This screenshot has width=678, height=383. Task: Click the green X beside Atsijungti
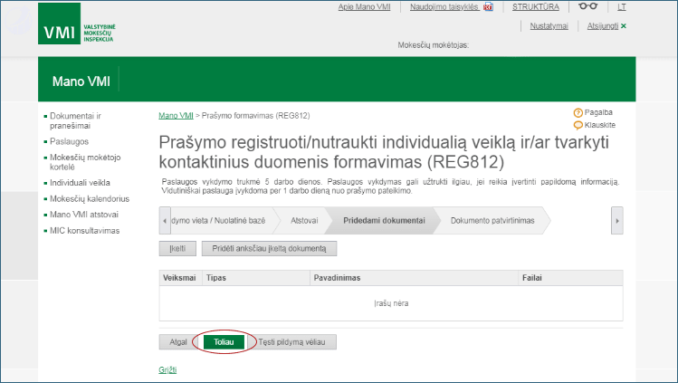624,26
